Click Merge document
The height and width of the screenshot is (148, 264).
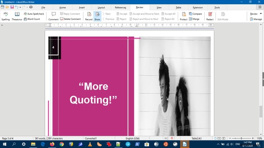(x=194, y=19)
